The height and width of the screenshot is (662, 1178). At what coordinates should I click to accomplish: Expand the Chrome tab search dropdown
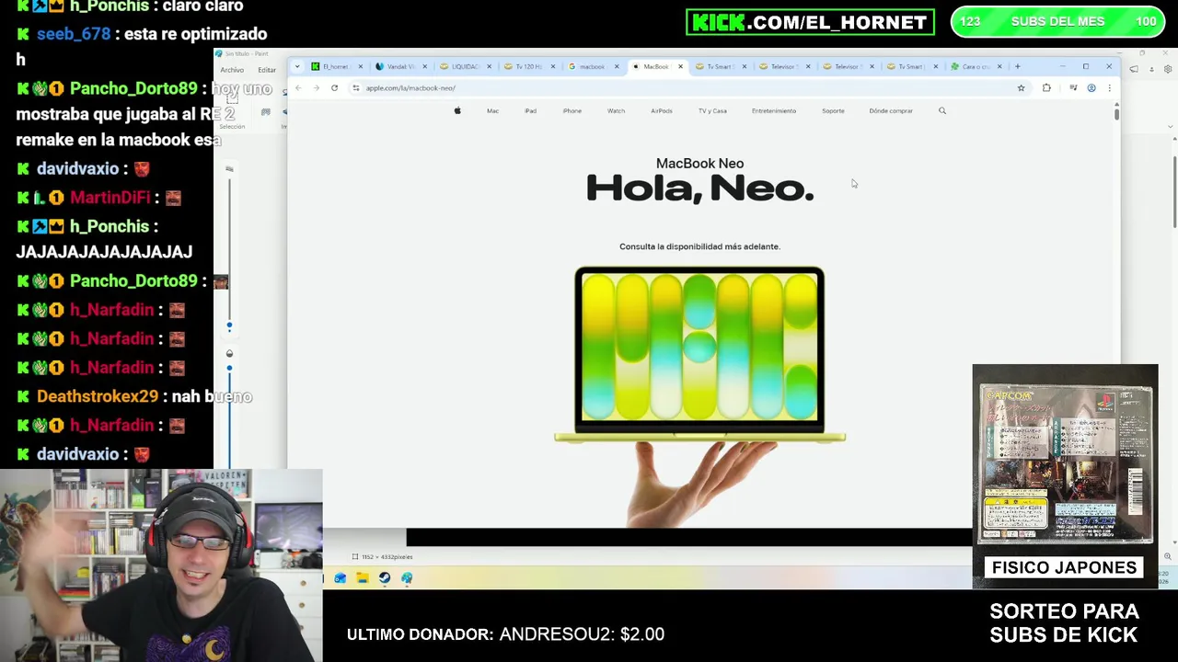(x=296, y=66)
